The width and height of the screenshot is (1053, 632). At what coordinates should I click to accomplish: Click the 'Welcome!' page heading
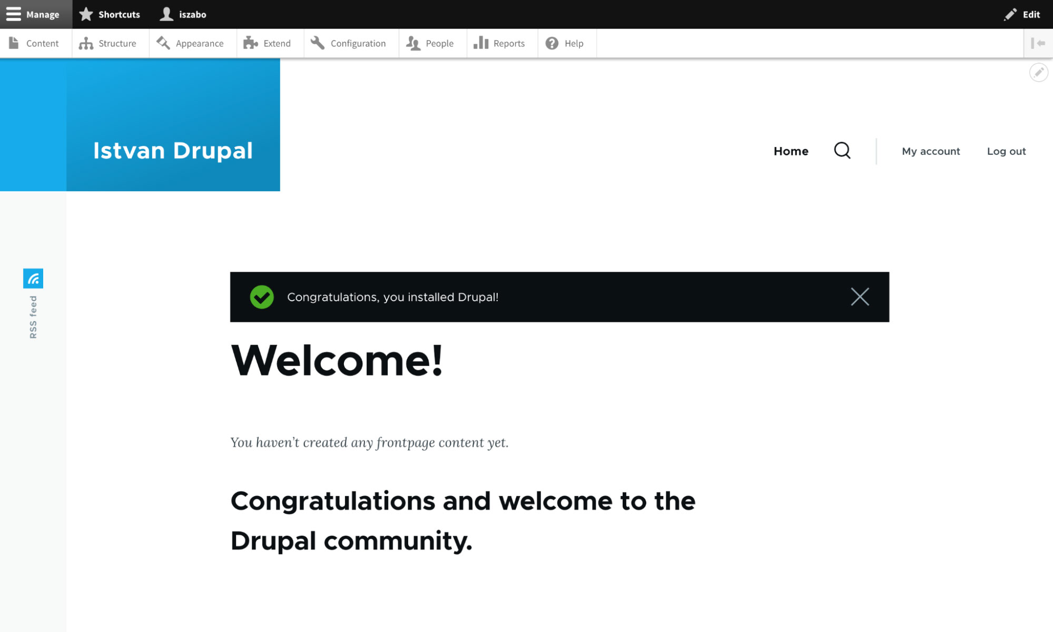pos(337,361)
